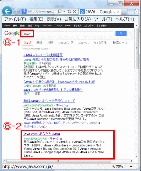The width and height of the screenshot is (141, 171).
Task: Open a new blank tab button
Action: (x=124, y=12)
